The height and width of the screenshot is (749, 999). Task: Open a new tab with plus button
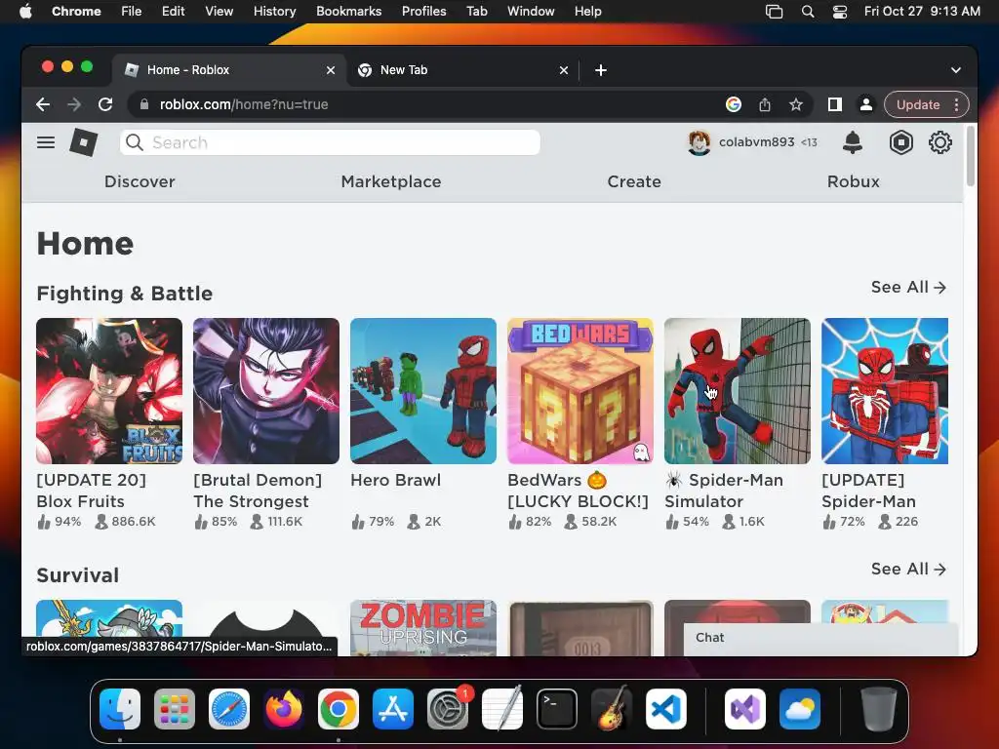pos(601,70)
